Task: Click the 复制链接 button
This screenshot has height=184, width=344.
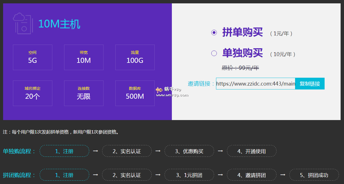Action: (310, 84)
